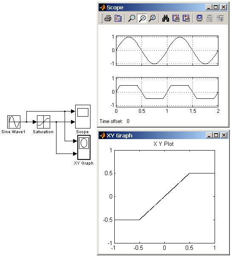Viewport: 232px width, 257px height.
Task: Click the Scope window title text
Action: (x=115, y=7)
